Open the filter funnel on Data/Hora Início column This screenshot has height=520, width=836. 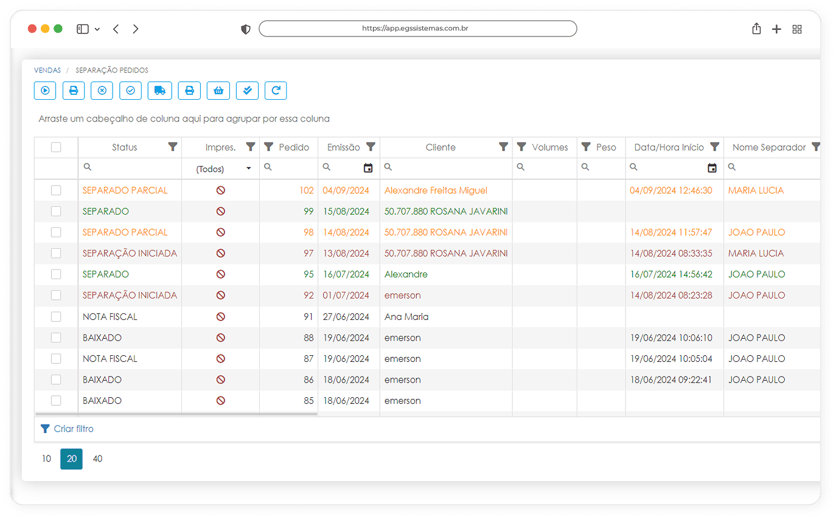click(x=715, y=147)
